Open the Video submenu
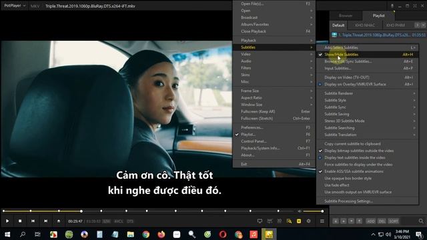The width and height of the screenshot is (427, 240). (274, 54)
